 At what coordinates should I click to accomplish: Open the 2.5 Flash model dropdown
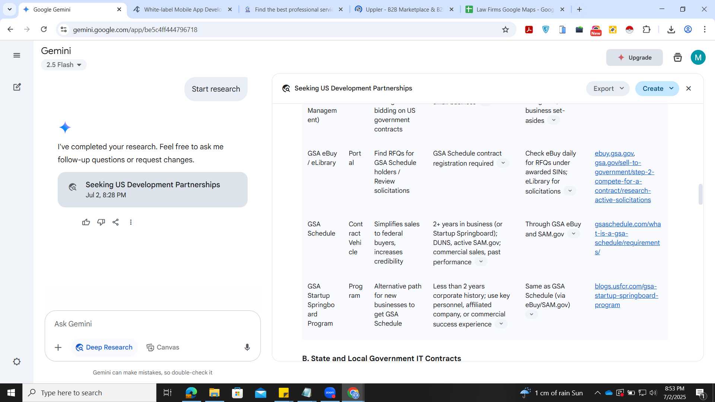[64, 65]
